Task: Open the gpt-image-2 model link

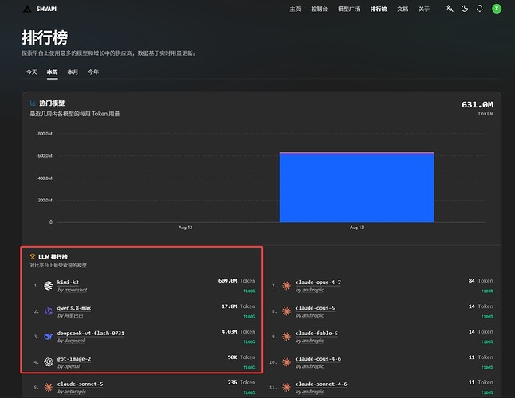Action: tap(74, 359)
